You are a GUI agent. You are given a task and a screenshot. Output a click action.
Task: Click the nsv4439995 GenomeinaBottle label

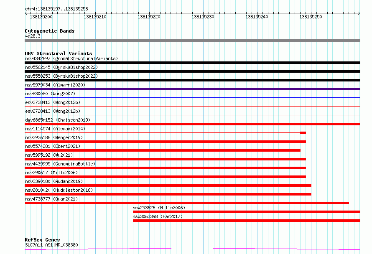60,164
